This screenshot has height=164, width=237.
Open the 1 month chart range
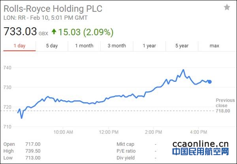click(84, 46)
